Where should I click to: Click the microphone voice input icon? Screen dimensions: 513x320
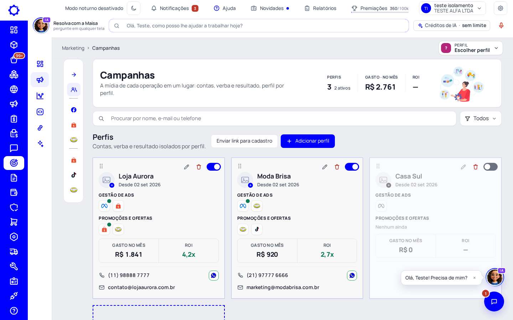click(x=501, y=26)
